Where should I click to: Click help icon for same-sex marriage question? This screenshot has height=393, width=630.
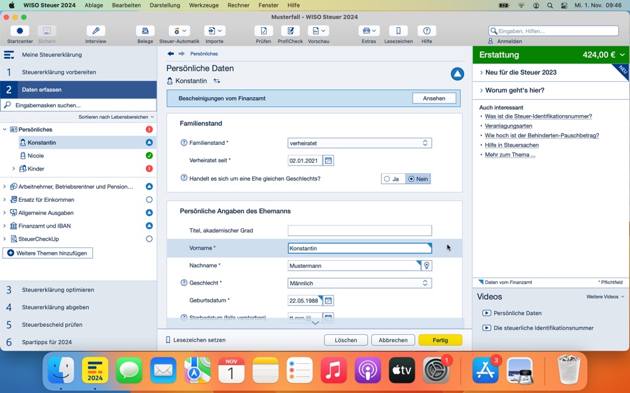pos(184,178)
